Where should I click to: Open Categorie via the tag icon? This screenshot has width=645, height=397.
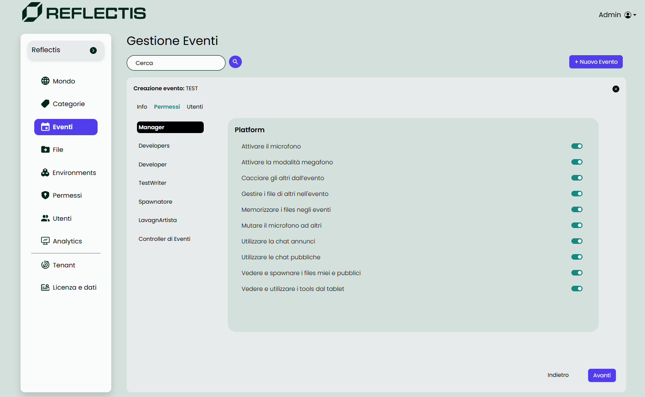45,103
